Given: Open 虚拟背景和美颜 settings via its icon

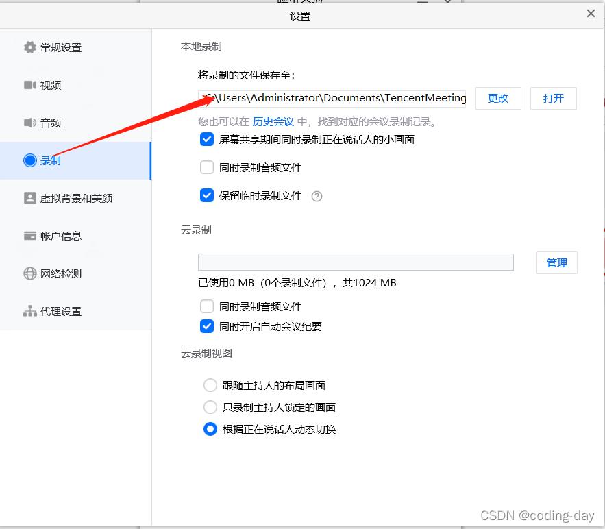Looking at the screenshot, I should coord(30,198).
